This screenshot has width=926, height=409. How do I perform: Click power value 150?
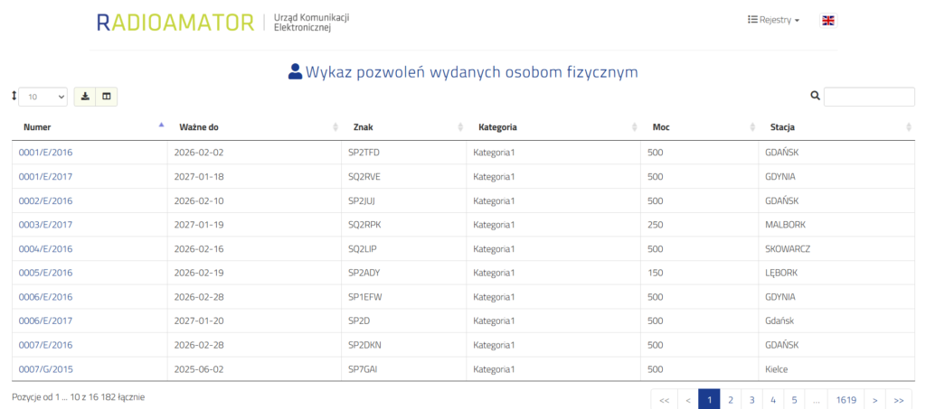coord(655,273)
